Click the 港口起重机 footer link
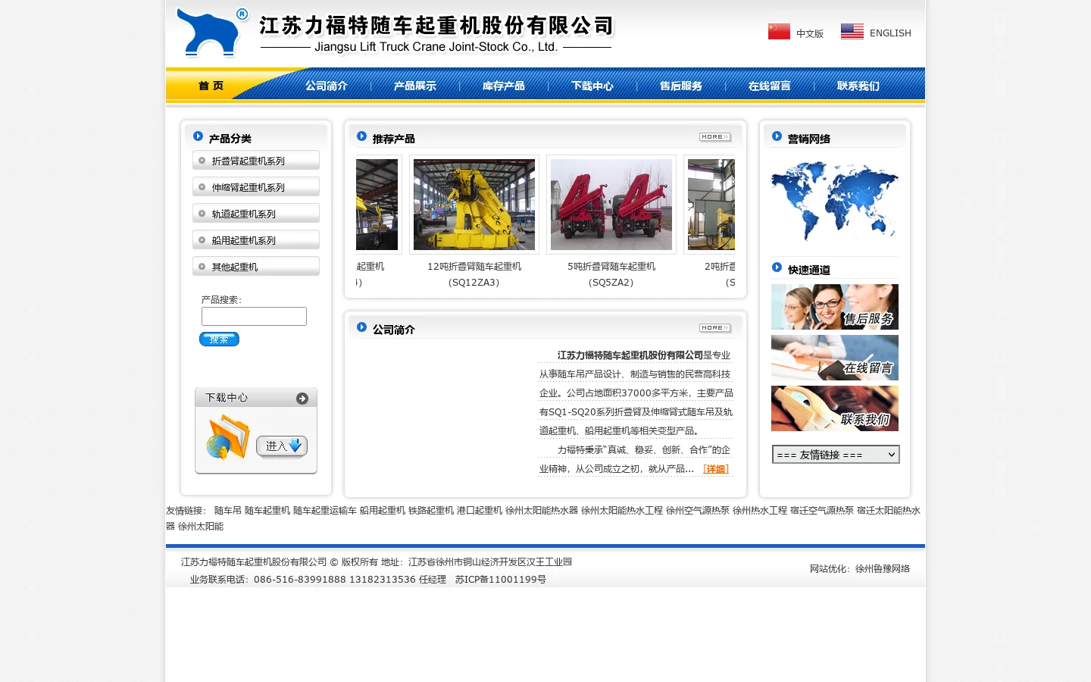The image size is (1091, 682). point(480,511)
